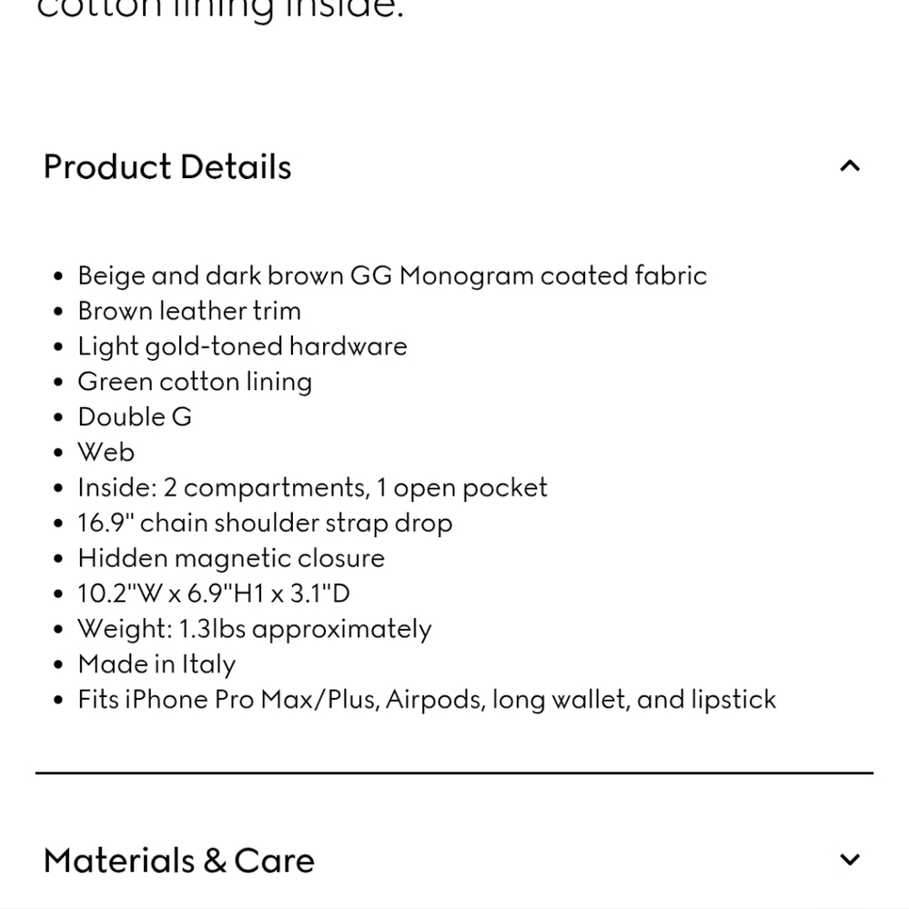Viewport: 909px width, 909px height.
Task: Select the Fits iPhone Pro Max line
Action: tap(428, 700)
